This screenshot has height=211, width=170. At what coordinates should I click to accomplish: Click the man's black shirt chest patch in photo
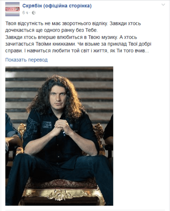point(47,125)
